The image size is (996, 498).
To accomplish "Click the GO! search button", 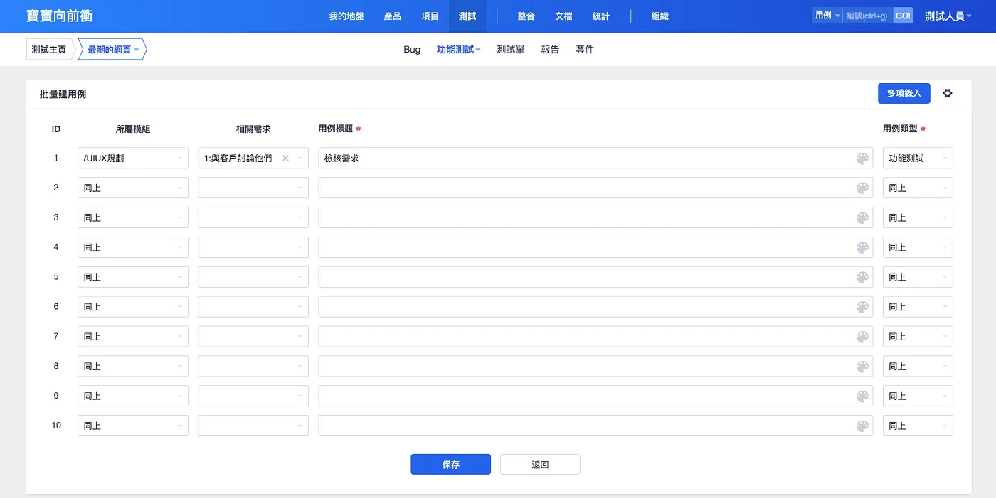I will (903, 16).
